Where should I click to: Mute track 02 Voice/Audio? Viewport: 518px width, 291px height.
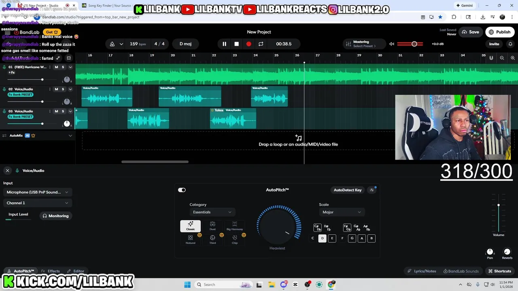(x=56, y=89)
